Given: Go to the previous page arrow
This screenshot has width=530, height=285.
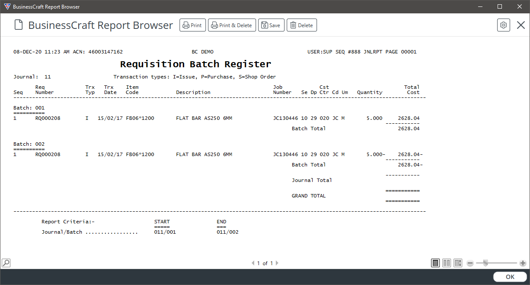Looking at the screenshot, I should pyautogui.click(x=253, y=263).
